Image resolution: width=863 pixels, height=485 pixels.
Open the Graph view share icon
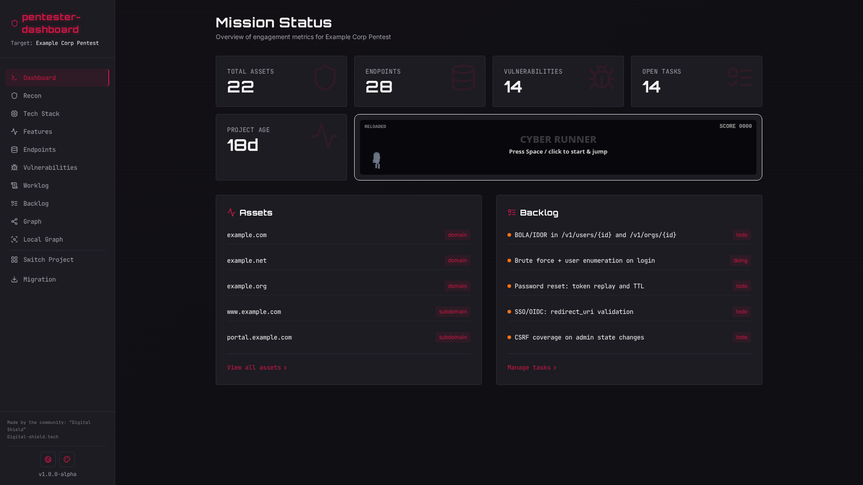click(14, 221)
